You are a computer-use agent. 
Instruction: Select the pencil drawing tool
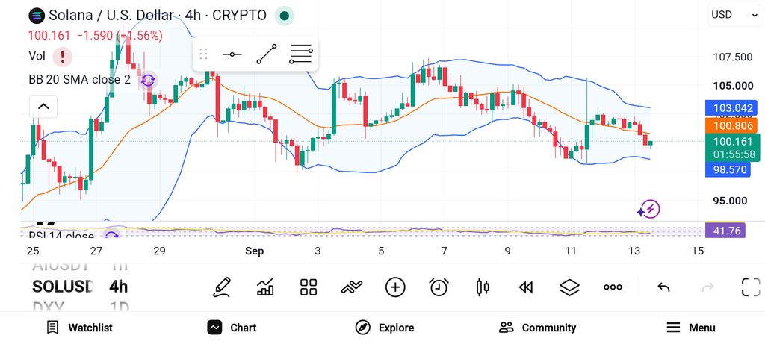(x=221, y=287)
